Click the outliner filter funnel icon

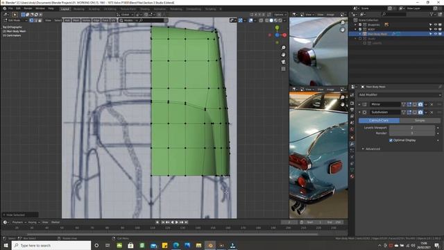pyautogui.click(x=432, y=14)
